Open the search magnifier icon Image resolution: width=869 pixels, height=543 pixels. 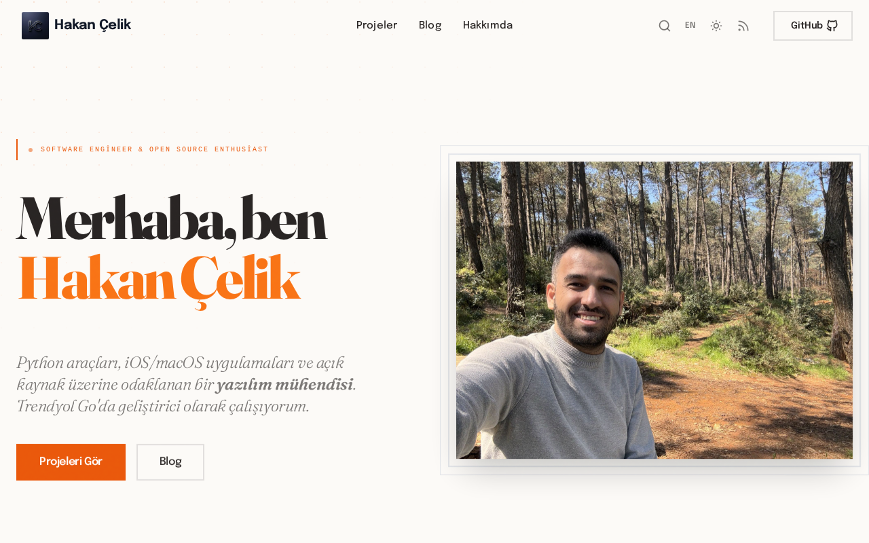(665, 26)
